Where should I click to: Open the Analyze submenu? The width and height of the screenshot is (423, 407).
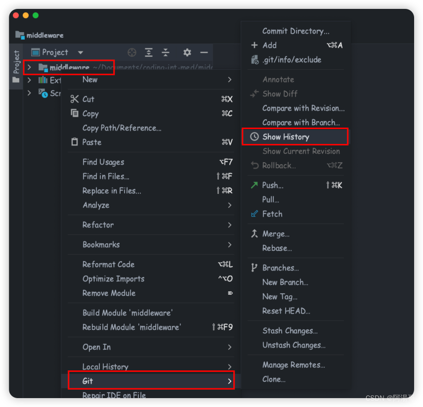pyautogui.click(x=151, y=205)
